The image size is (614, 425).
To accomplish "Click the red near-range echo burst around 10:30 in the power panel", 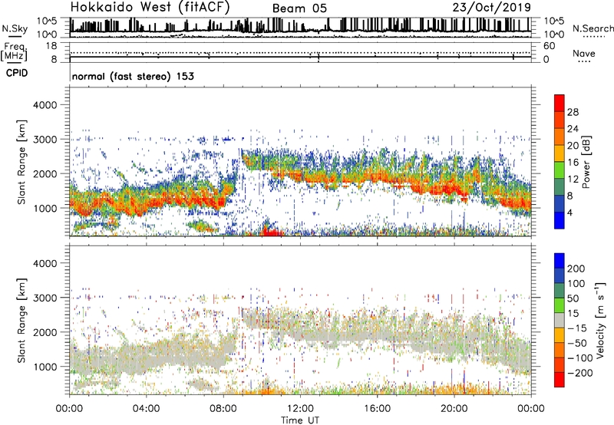I will (271, 231).
